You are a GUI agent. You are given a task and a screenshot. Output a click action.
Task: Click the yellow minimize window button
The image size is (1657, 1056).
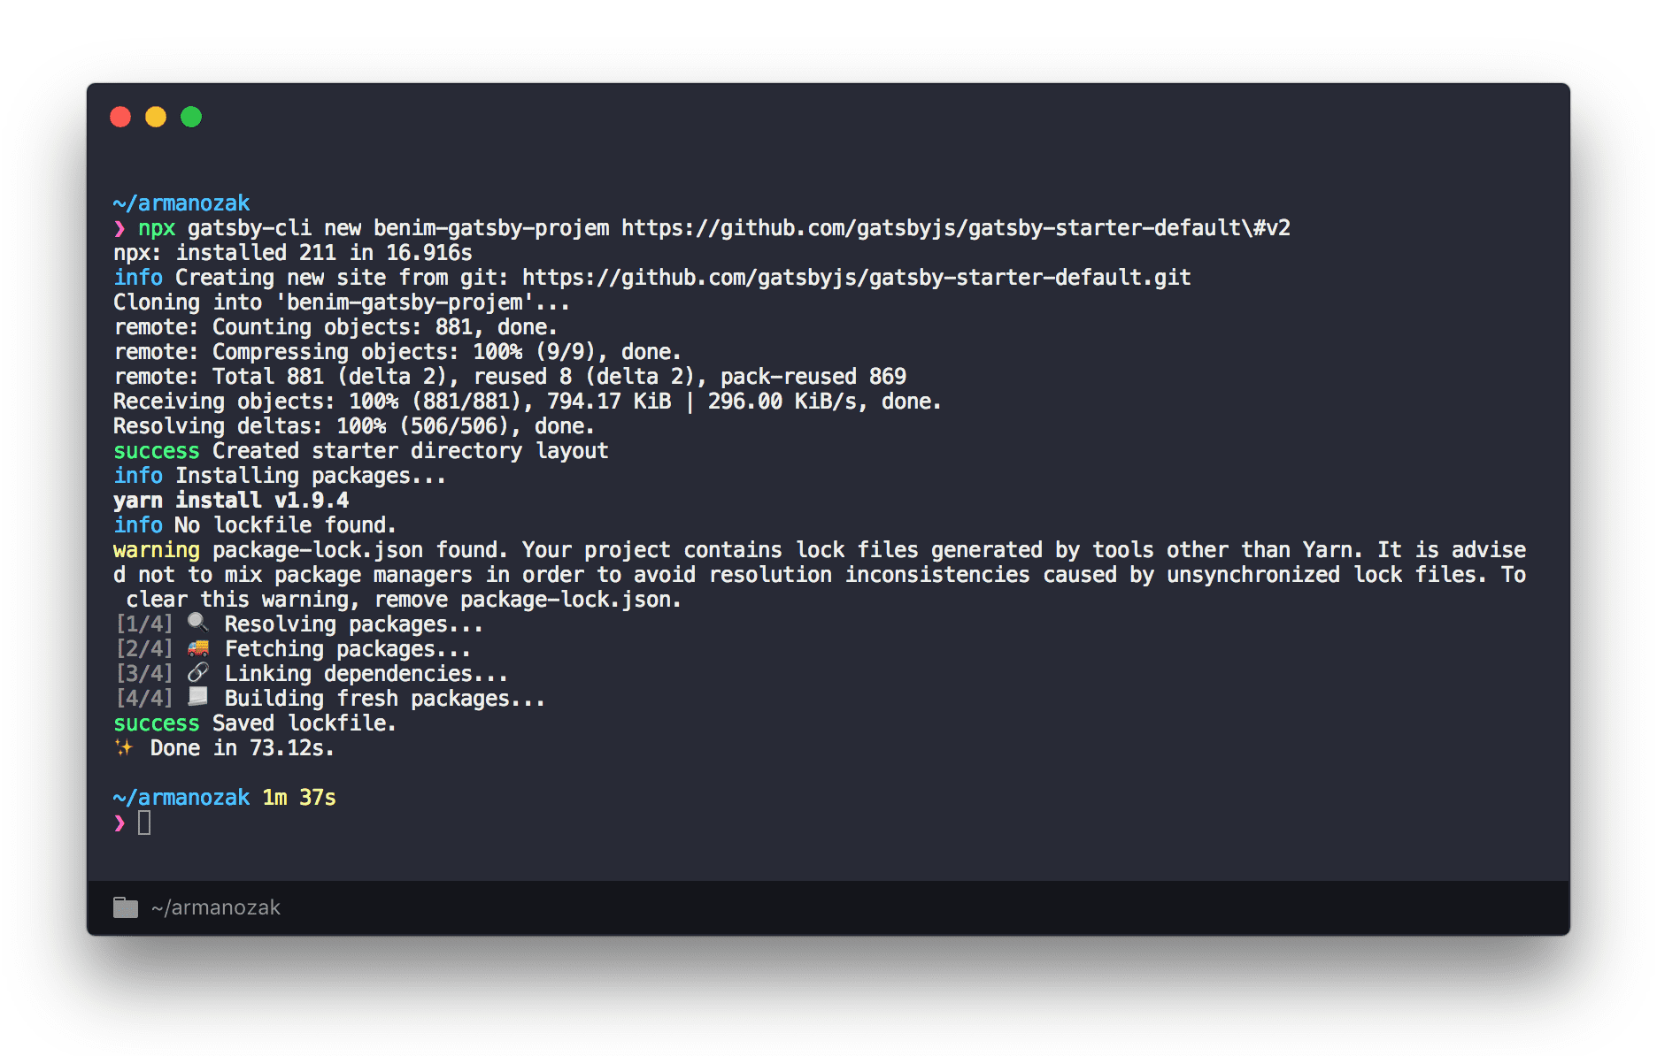click(156, 117)
